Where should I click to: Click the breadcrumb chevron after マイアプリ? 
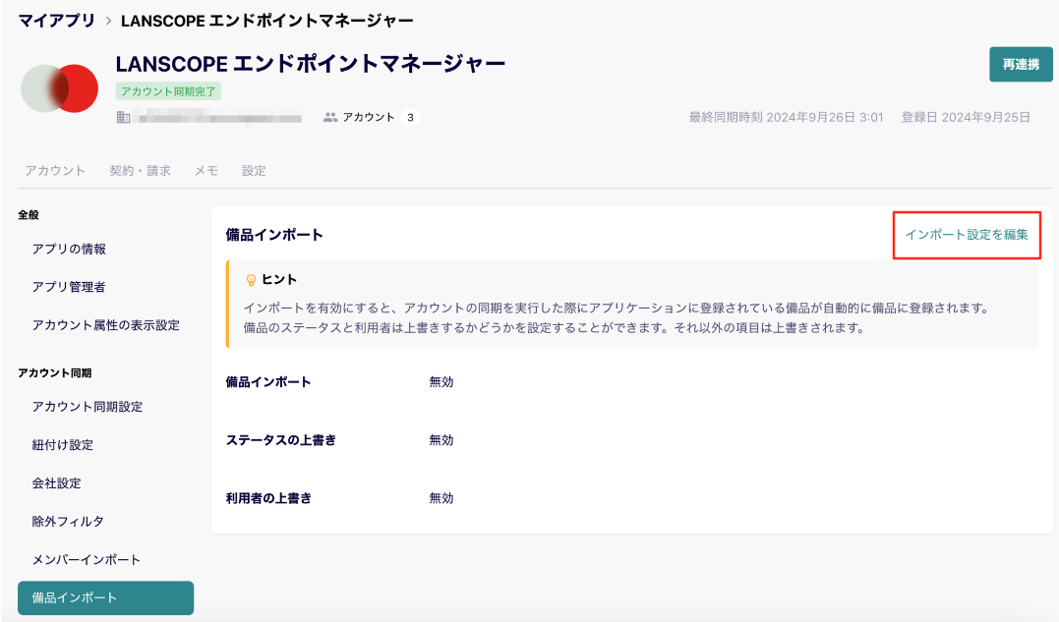[108, 21]
